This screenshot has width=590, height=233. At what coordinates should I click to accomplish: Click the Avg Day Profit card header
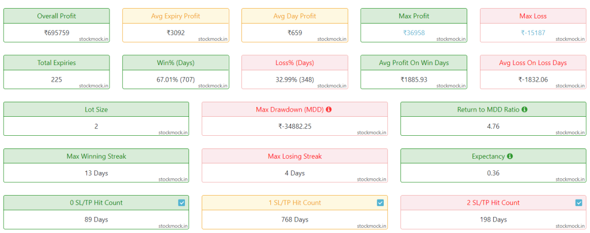click(x=294, y=16)
